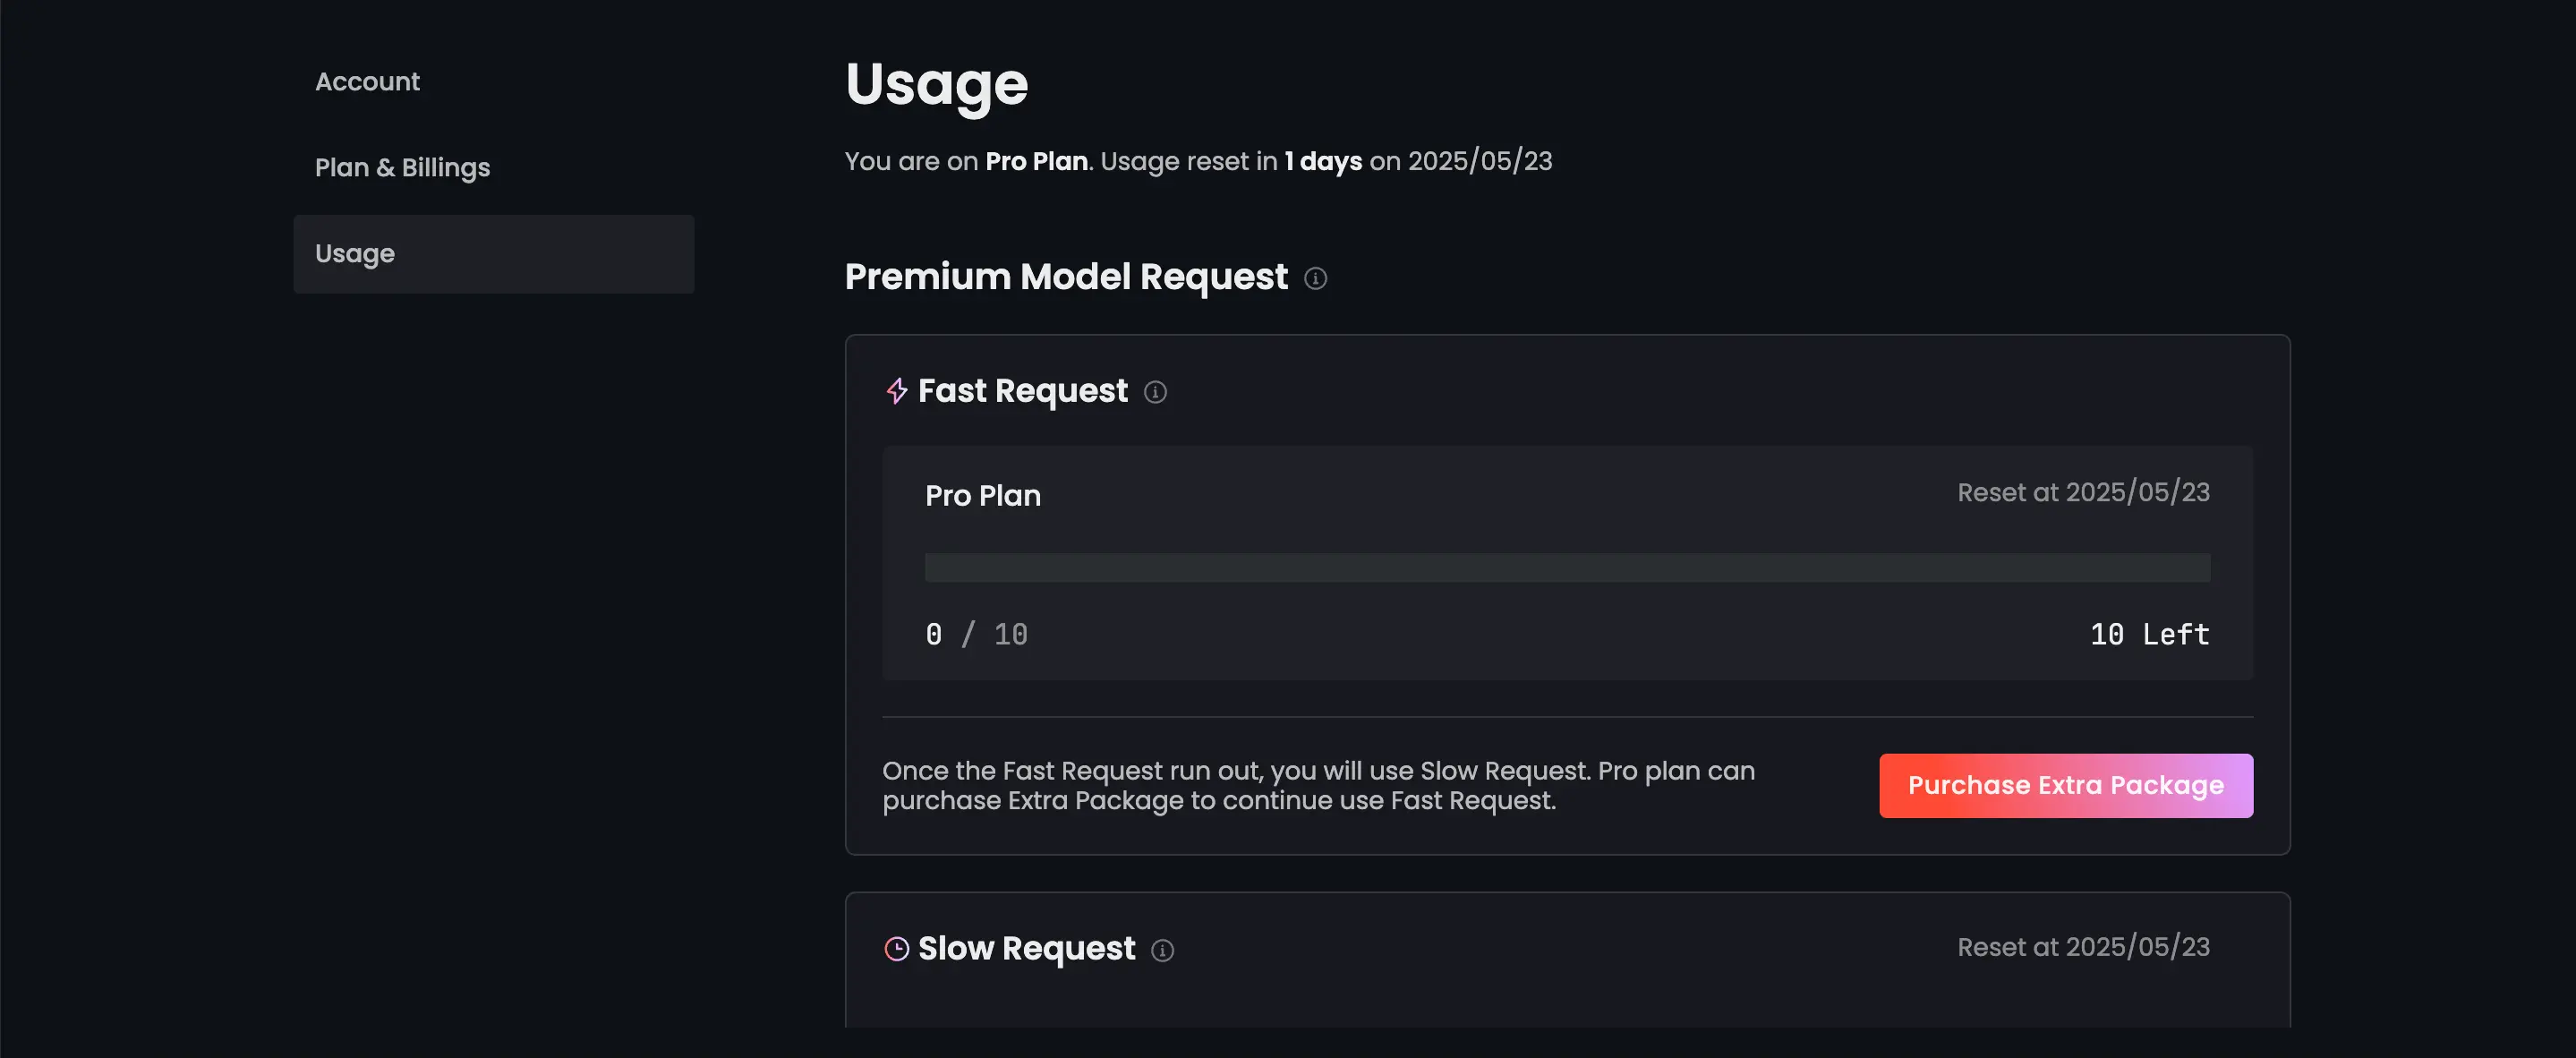
Task: Click the Pro Plan label in the card
Action: [983, 496]
